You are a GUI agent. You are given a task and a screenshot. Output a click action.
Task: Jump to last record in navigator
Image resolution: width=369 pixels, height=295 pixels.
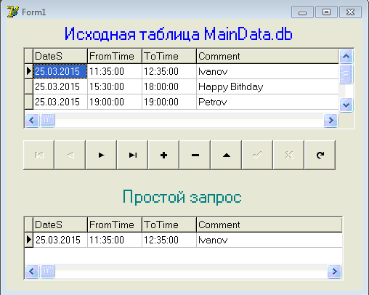[132, 155]
